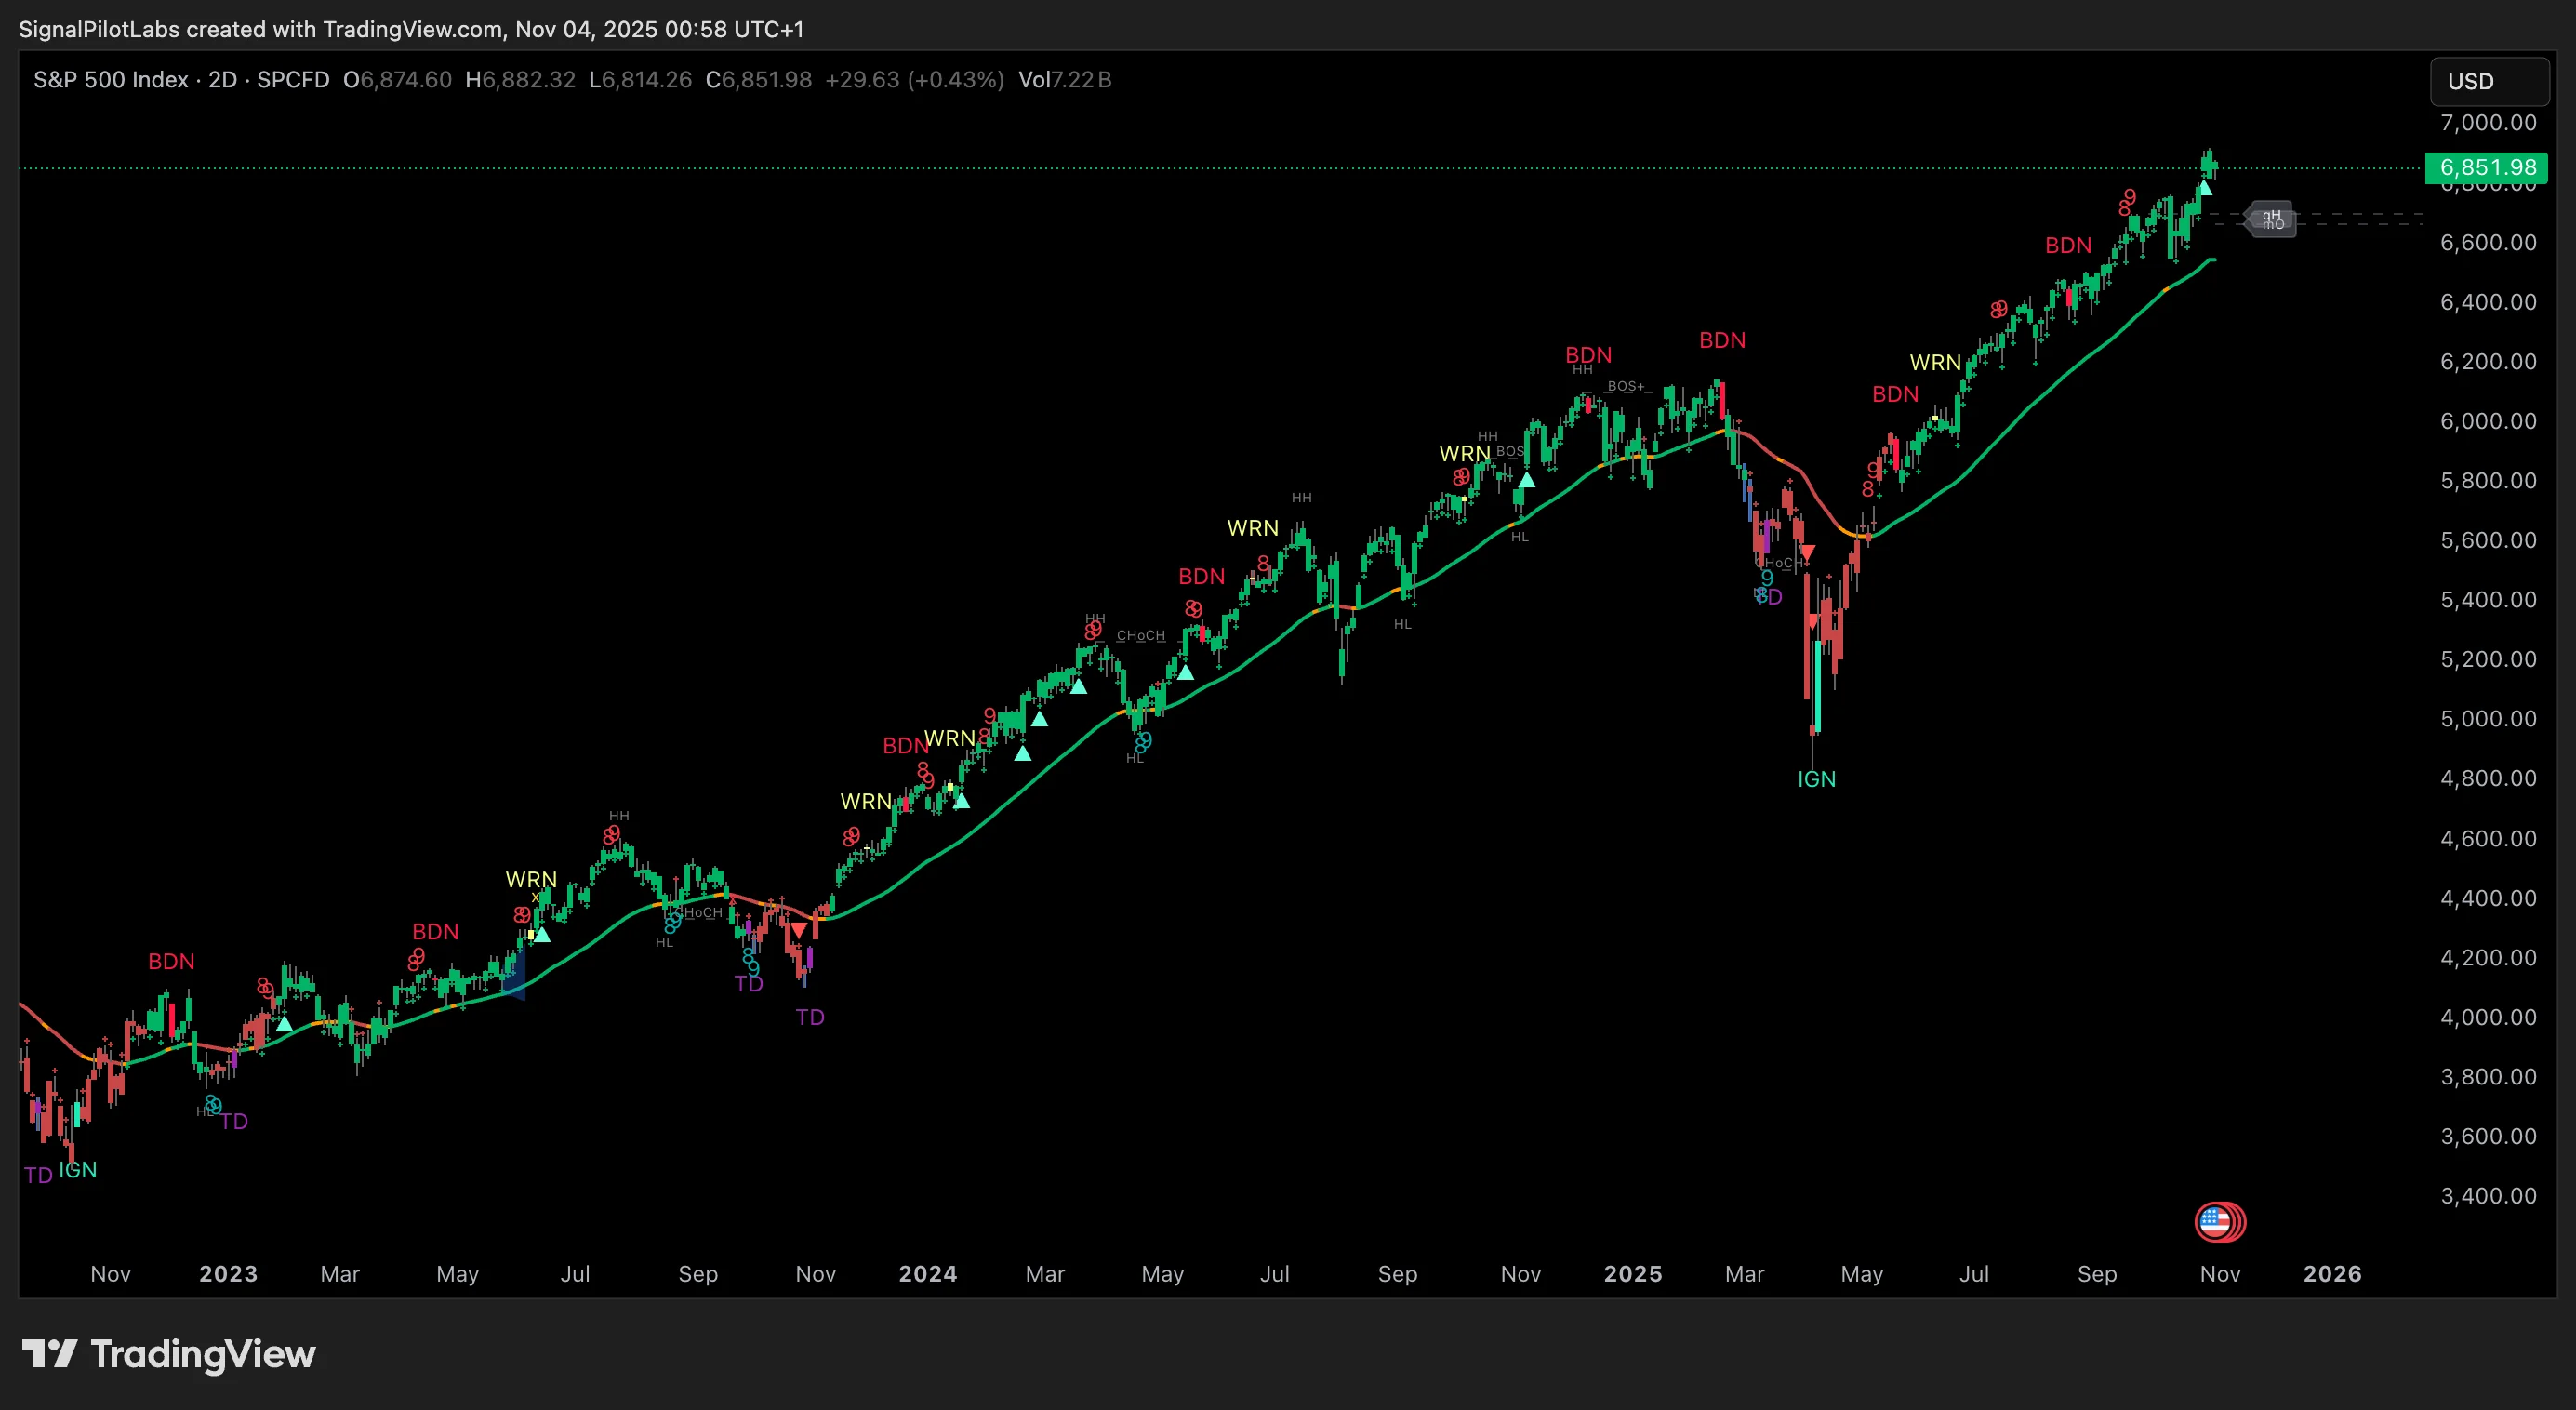Click the 6,851.98 price label on the scale
The image size is (2576, 1410).
2487,167
